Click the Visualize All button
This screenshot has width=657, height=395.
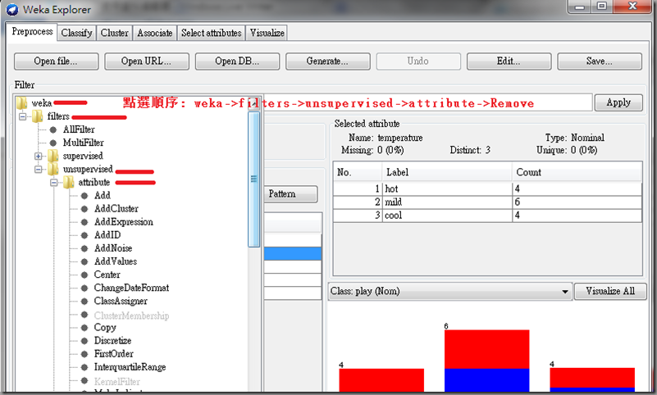coord(610,291)
